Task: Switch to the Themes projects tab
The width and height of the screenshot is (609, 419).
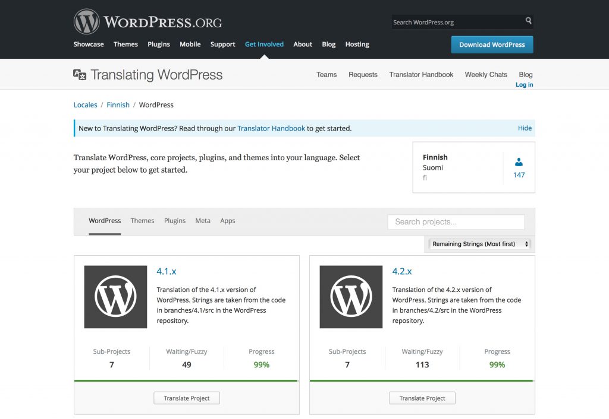Action: 142,221
